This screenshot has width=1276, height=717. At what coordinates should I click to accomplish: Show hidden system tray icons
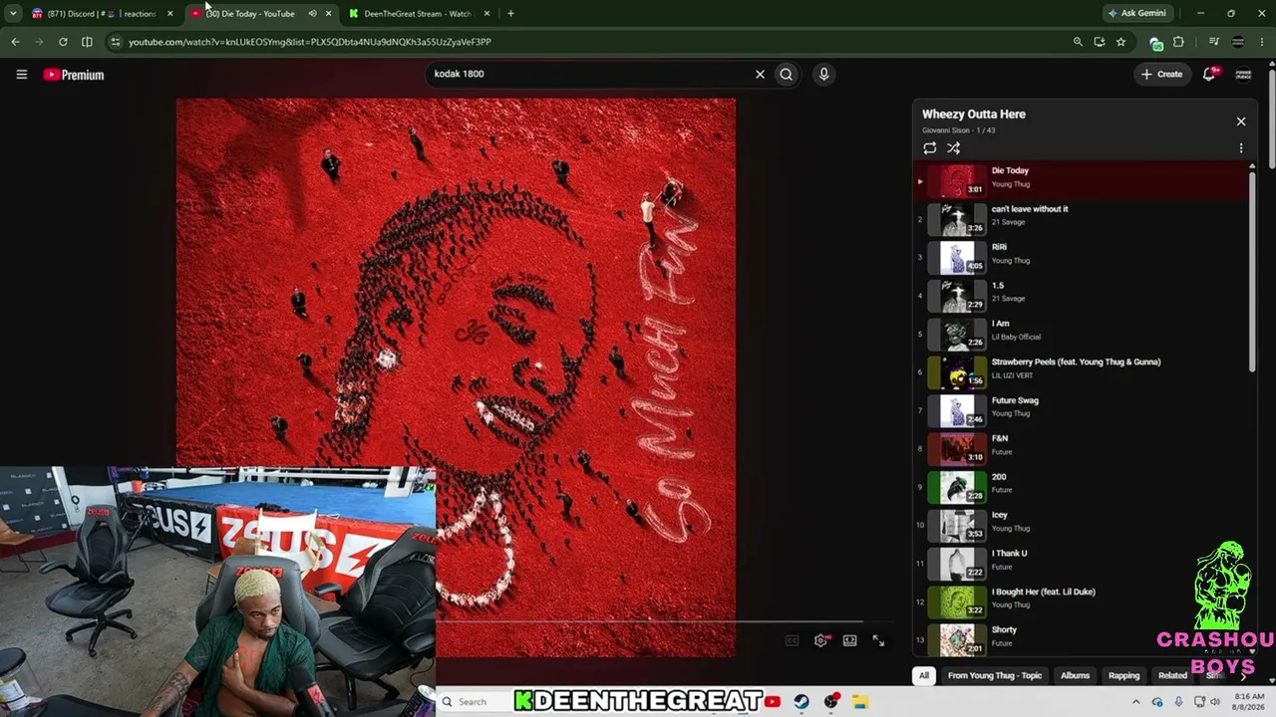click(1135, 702)
